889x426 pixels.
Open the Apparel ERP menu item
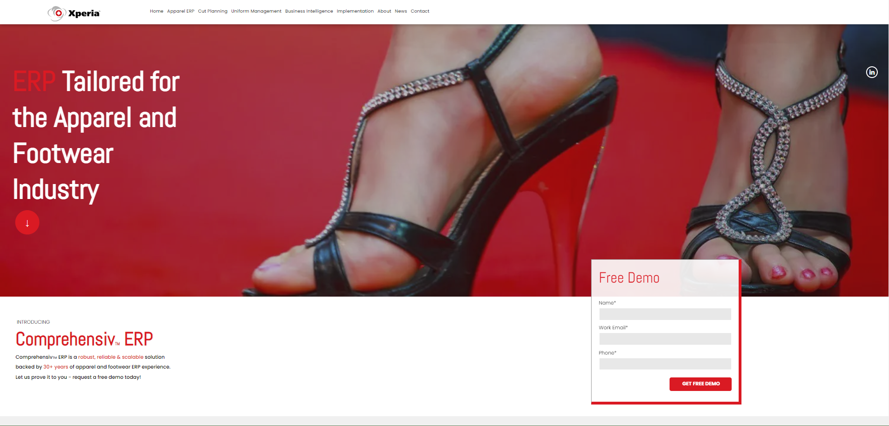(181, 11)
